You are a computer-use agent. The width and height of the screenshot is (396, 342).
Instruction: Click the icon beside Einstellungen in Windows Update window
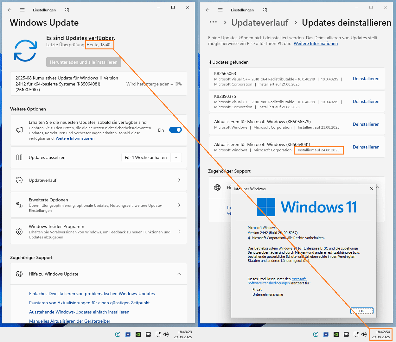[67, 10]
